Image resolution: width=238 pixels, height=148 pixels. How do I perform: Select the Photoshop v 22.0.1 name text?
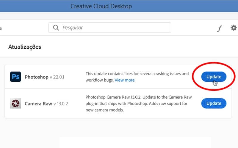[x=44, y=77]
